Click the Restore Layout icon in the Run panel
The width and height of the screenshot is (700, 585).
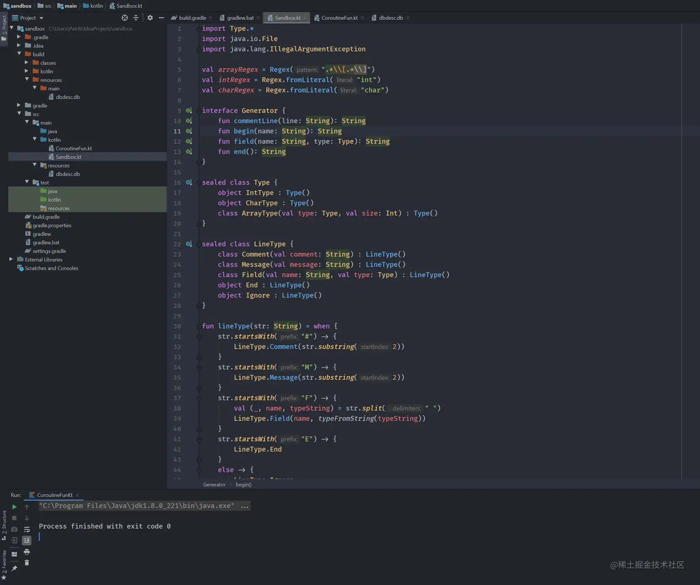[14, 554]
